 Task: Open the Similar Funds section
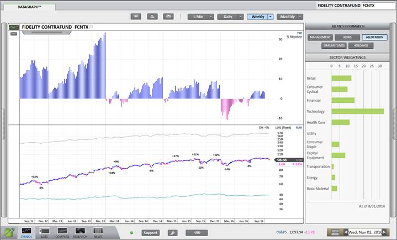[x=333, y=45]
